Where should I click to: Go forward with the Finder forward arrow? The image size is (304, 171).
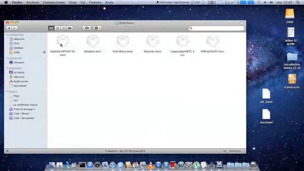(x=15, y=28)
